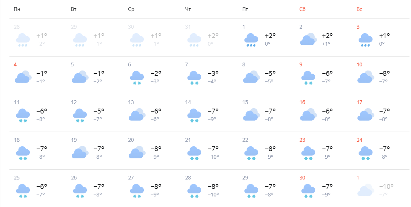Click the cloudy icon for Saturday the 2nd

[308, 39]
